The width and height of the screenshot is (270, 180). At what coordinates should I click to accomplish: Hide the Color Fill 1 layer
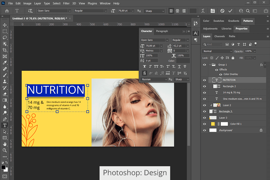204,124
